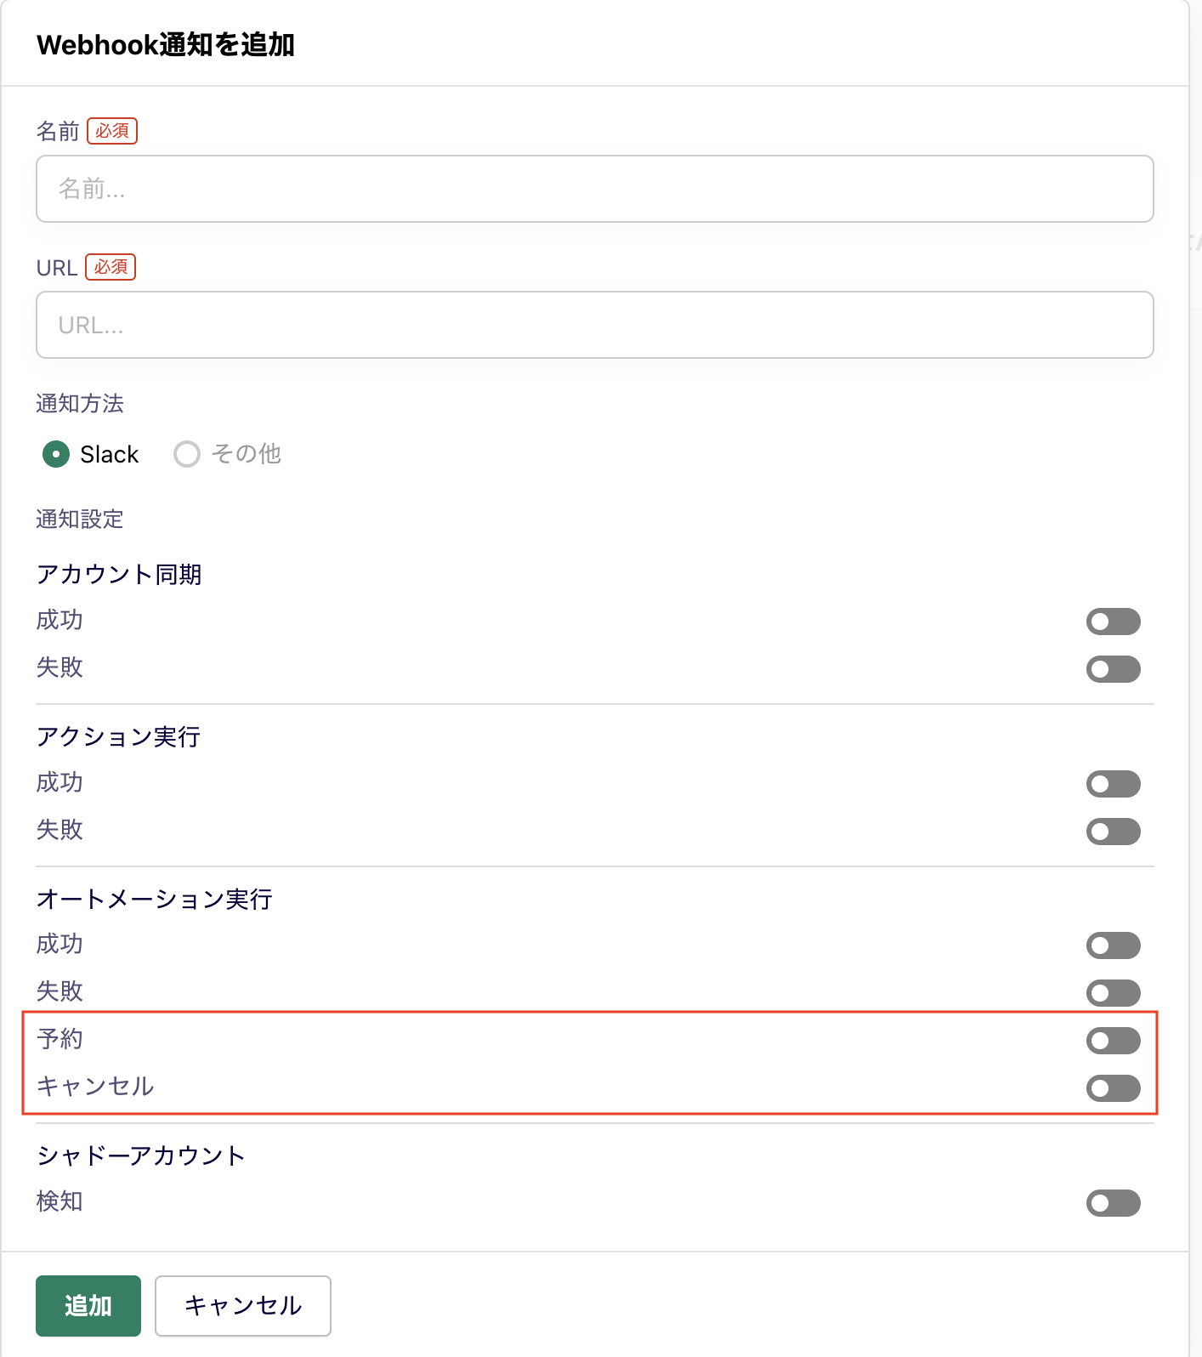Click the キャンセル button at the bottom
This screenshot has width=1202, height=1357.
pyautogui.click(x=243, y=1306)
